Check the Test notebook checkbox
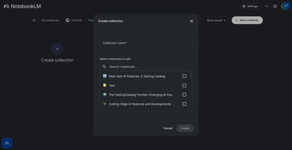The width and height of the screenshot is (292, 150). coord(184,85)
